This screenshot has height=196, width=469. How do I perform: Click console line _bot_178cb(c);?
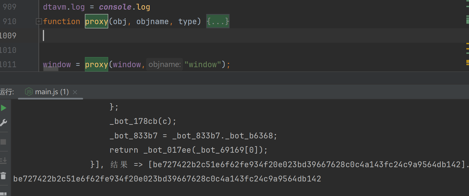point(143,121)
